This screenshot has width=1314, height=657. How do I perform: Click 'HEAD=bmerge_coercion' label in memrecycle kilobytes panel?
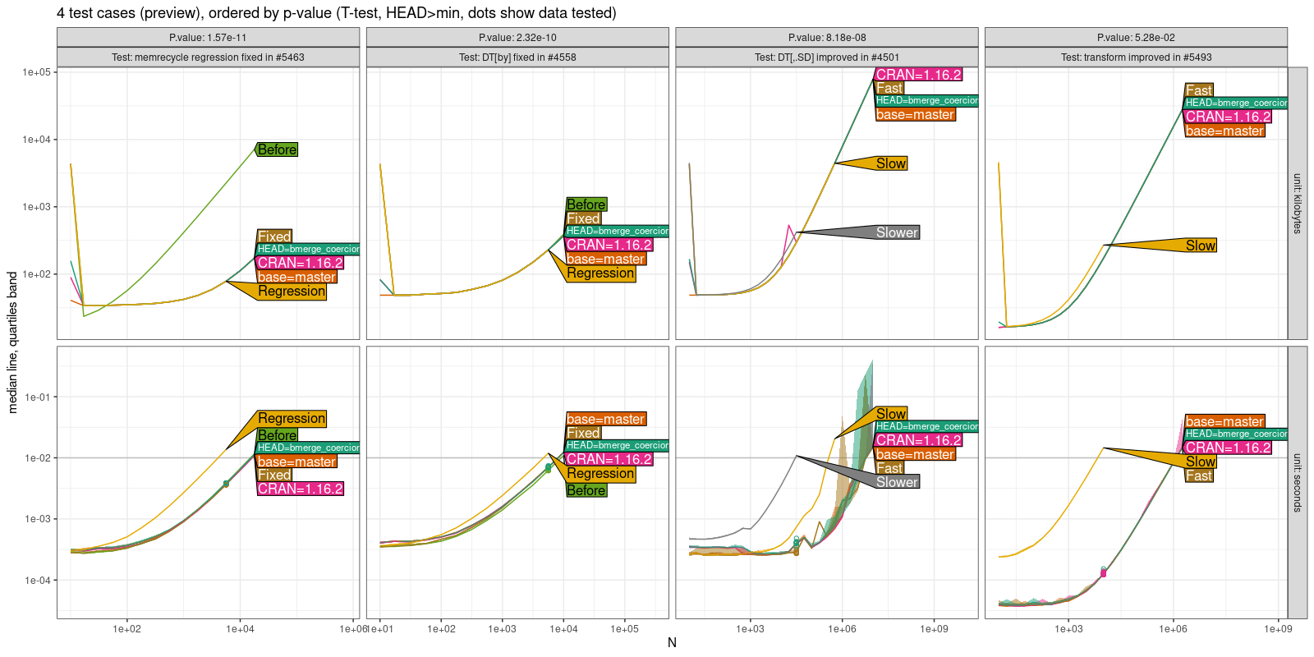[308, 249]
